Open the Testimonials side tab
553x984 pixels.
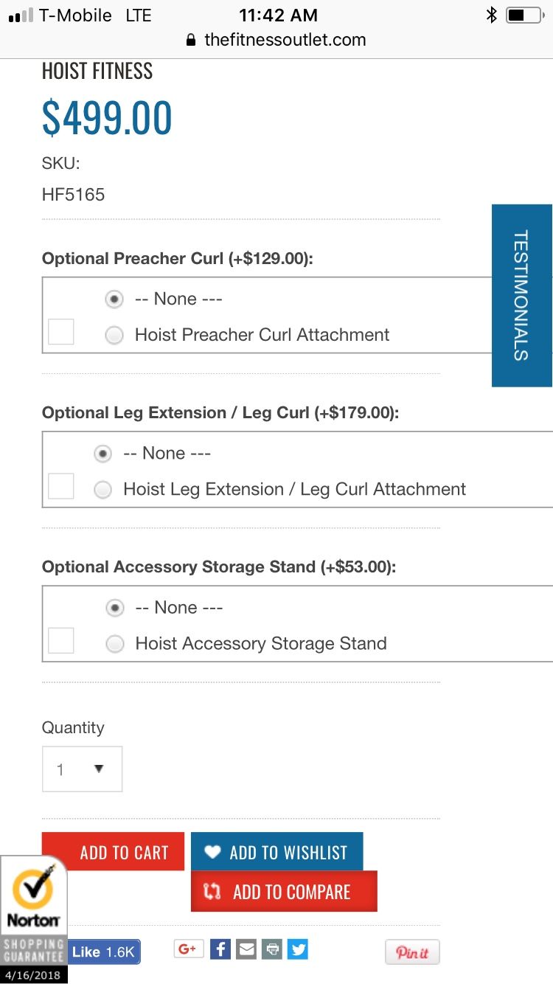(x=522, y=295)
